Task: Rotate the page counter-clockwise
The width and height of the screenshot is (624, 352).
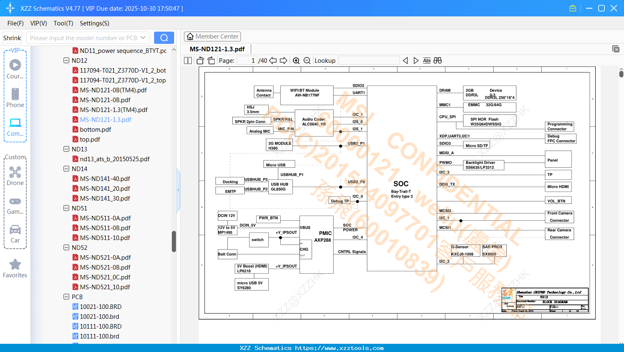Action: pyautogui.click(x=200, y=61)
